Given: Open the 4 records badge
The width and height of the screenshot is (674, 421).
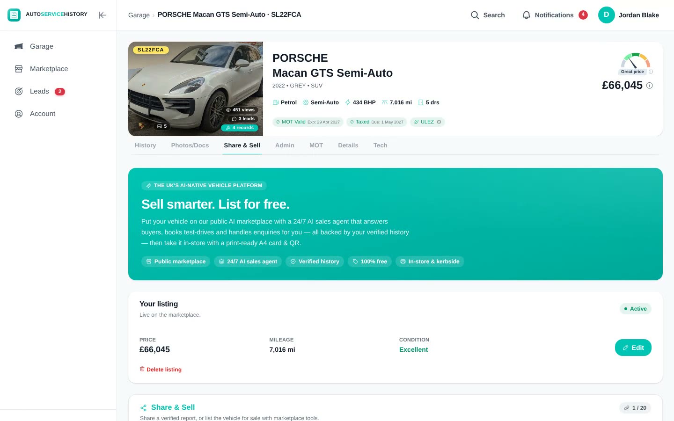Looking at the screenshot, I should pos(240,128).
